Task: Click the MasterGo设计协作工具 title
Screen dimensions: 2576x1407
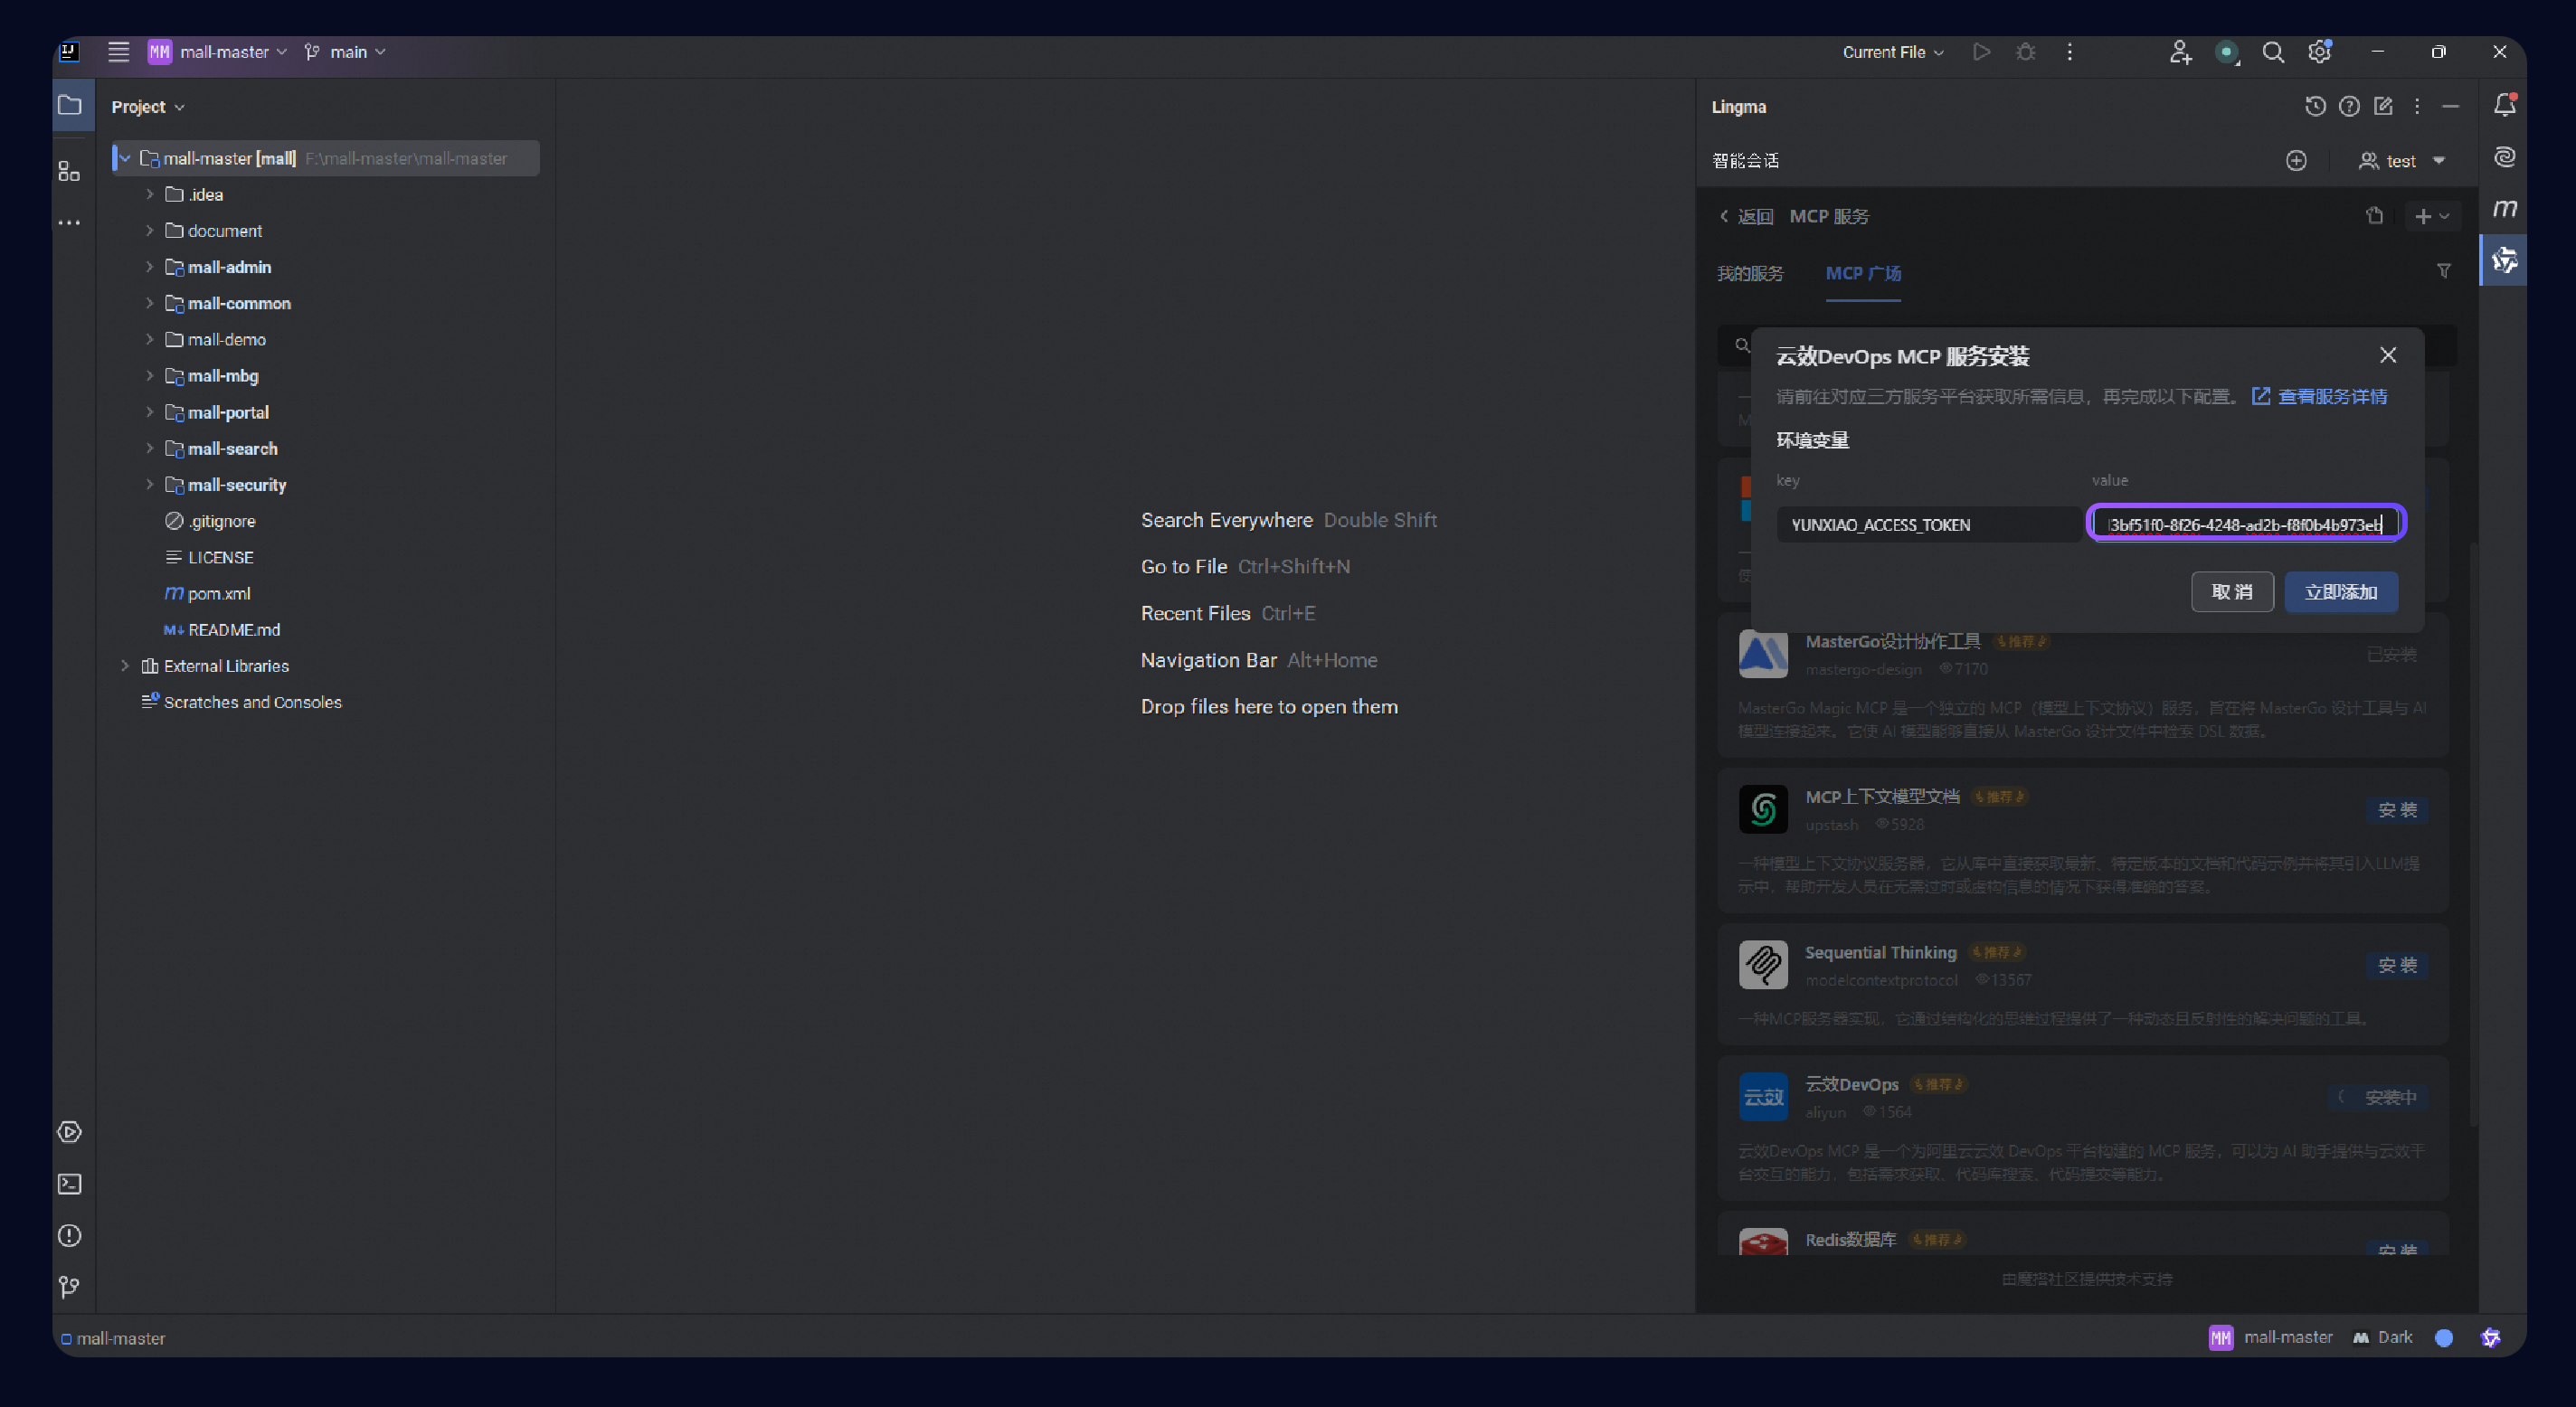Action: (x=1892, y=641)
